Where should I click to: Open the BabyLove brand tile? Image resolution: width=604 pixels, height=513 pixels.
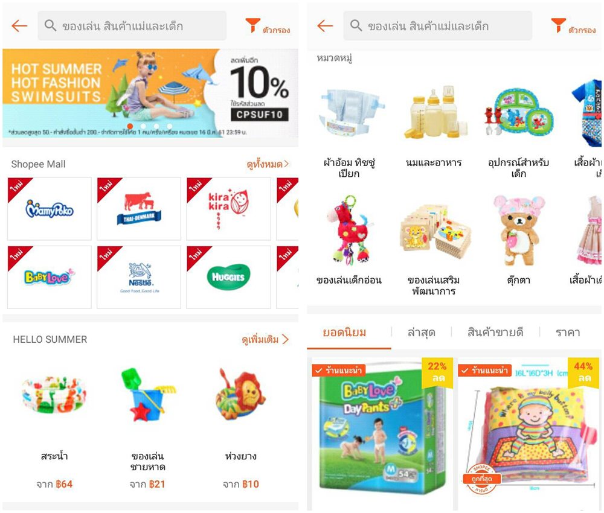[x=50, y=277]
